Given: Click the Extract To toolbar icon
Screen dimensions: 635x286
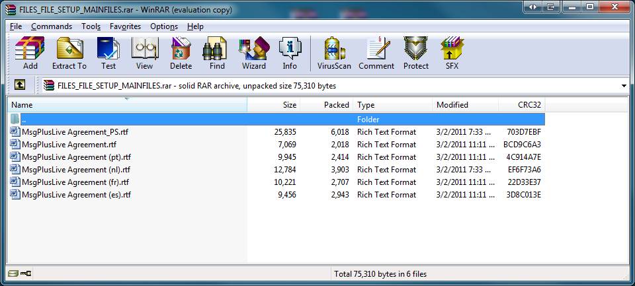Looking at the screenshot, I should (x=69, y=54).
